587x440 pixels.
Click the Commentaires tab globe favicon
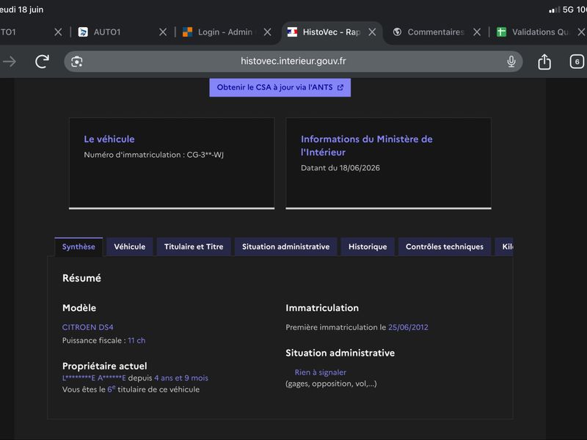coord(397,32)
